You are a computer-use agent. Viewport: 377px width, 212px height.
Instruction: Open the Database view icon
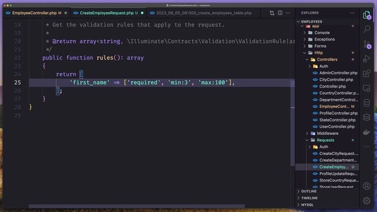point(366,103)
